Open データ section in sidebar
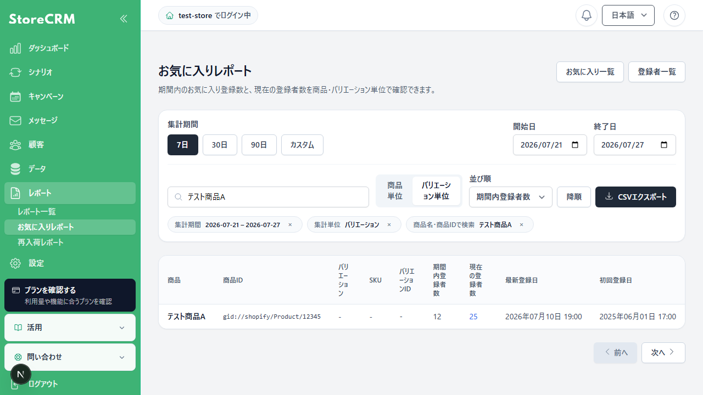The image size is (703, 395). pos(70,169)
